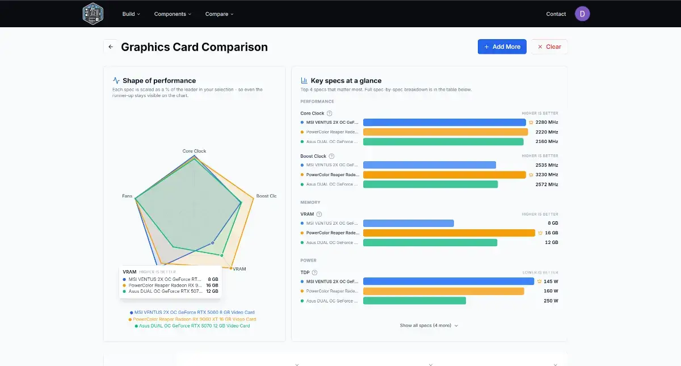
Task: Click the Core Clock axis label on radar
Action: click(x=194, y=151)
